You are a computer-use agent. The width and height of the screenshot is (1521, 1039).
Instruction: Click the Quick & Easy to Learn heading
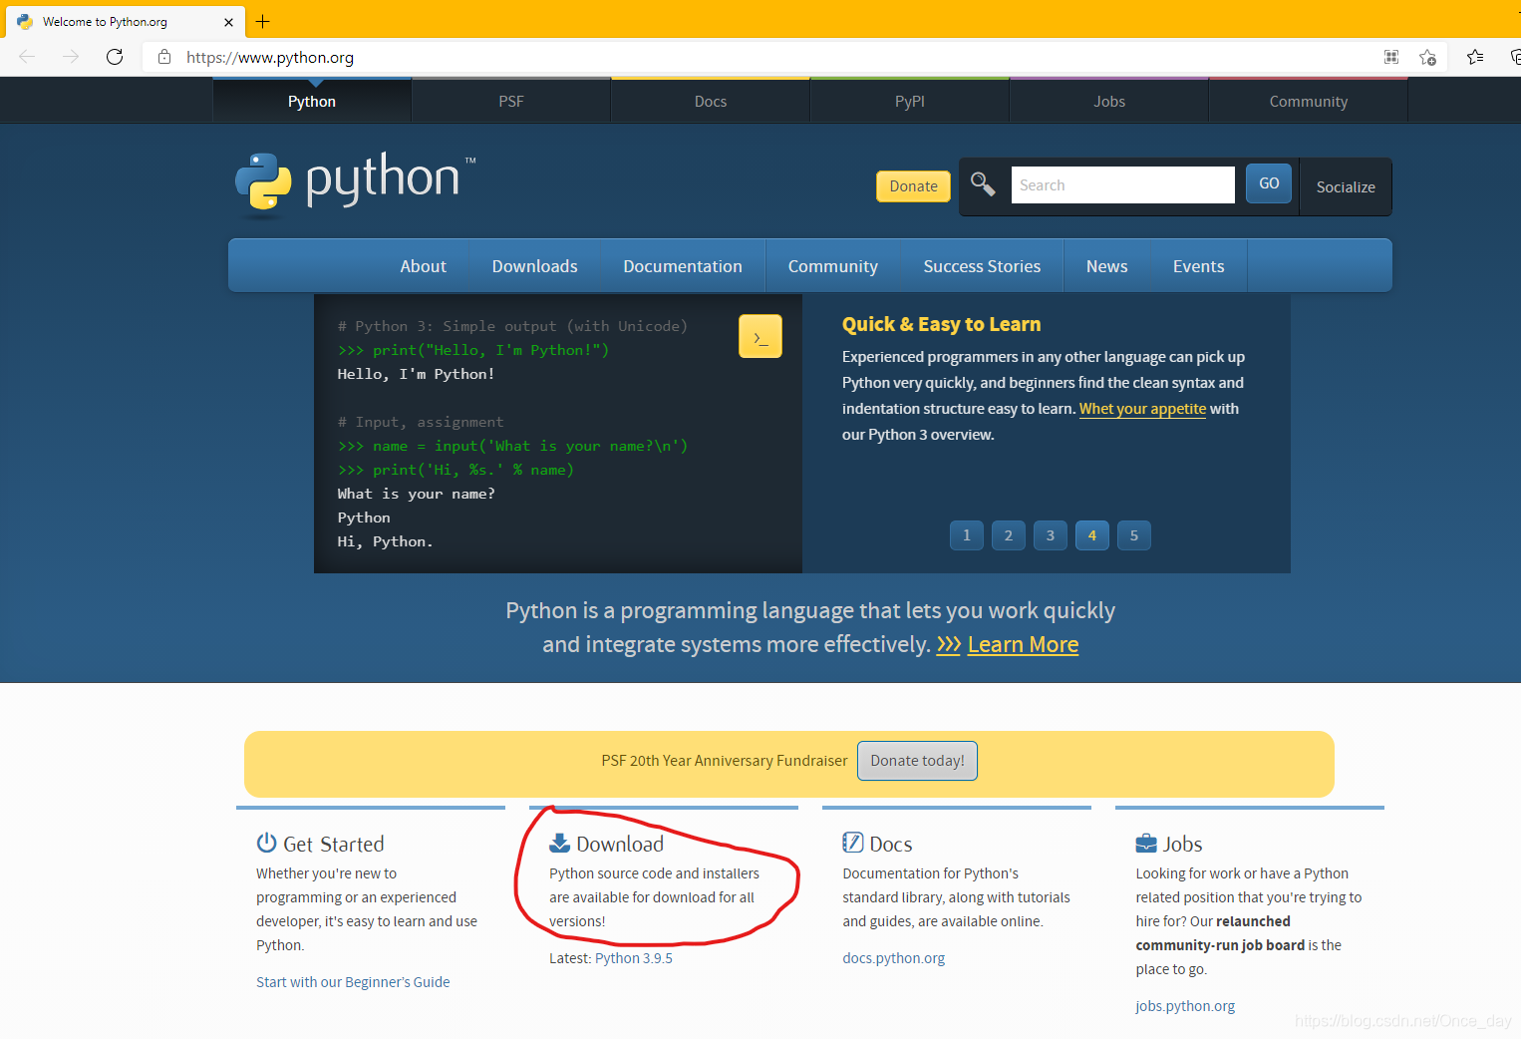click(x=941, y=324)
